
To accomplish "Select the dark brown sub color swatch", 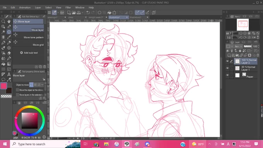I will (x=9, y=90).
